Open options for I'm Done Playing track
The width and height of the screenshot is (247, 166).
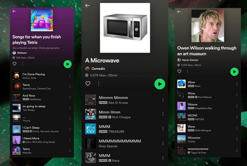click(x=70, y=76)
